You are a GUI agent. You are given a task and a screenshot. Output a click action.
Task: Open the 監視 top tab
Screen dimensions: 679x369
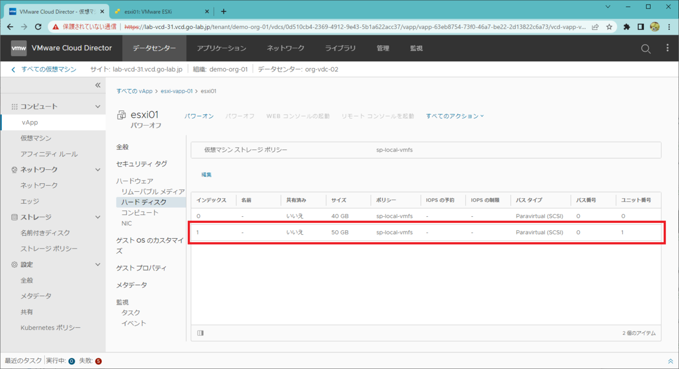pos(416,48)
